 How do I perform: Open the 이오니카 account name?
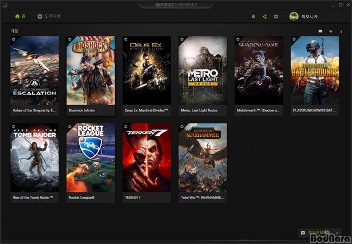tap(310, 16)
